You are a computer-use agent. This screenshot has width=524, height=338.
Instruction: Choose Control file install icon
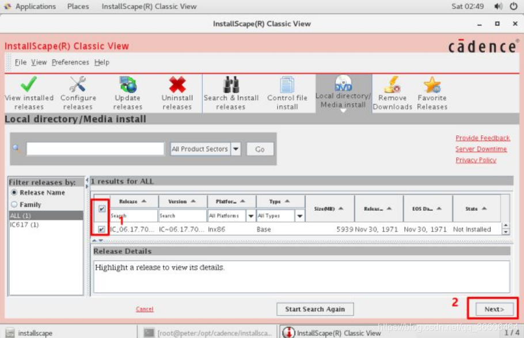pos(287,86)
